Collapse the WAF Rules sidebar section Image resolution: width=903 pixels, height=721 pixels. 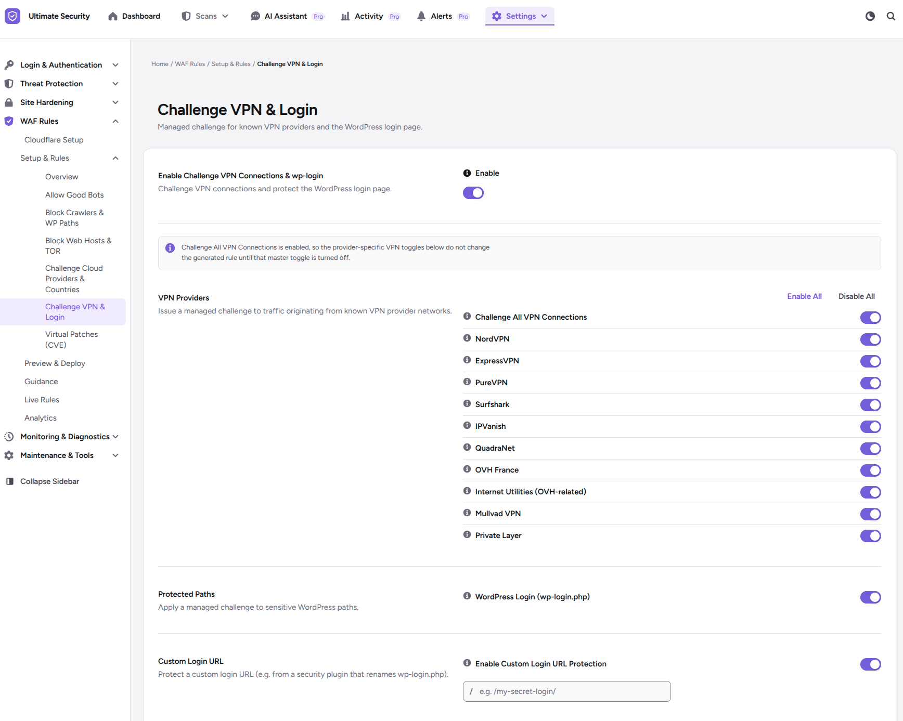pyautogui.click(x=62, y=121)
